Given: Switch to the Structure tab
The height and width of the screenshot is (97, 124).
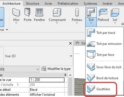Looking at the screenshot, I should pos(32,4).
